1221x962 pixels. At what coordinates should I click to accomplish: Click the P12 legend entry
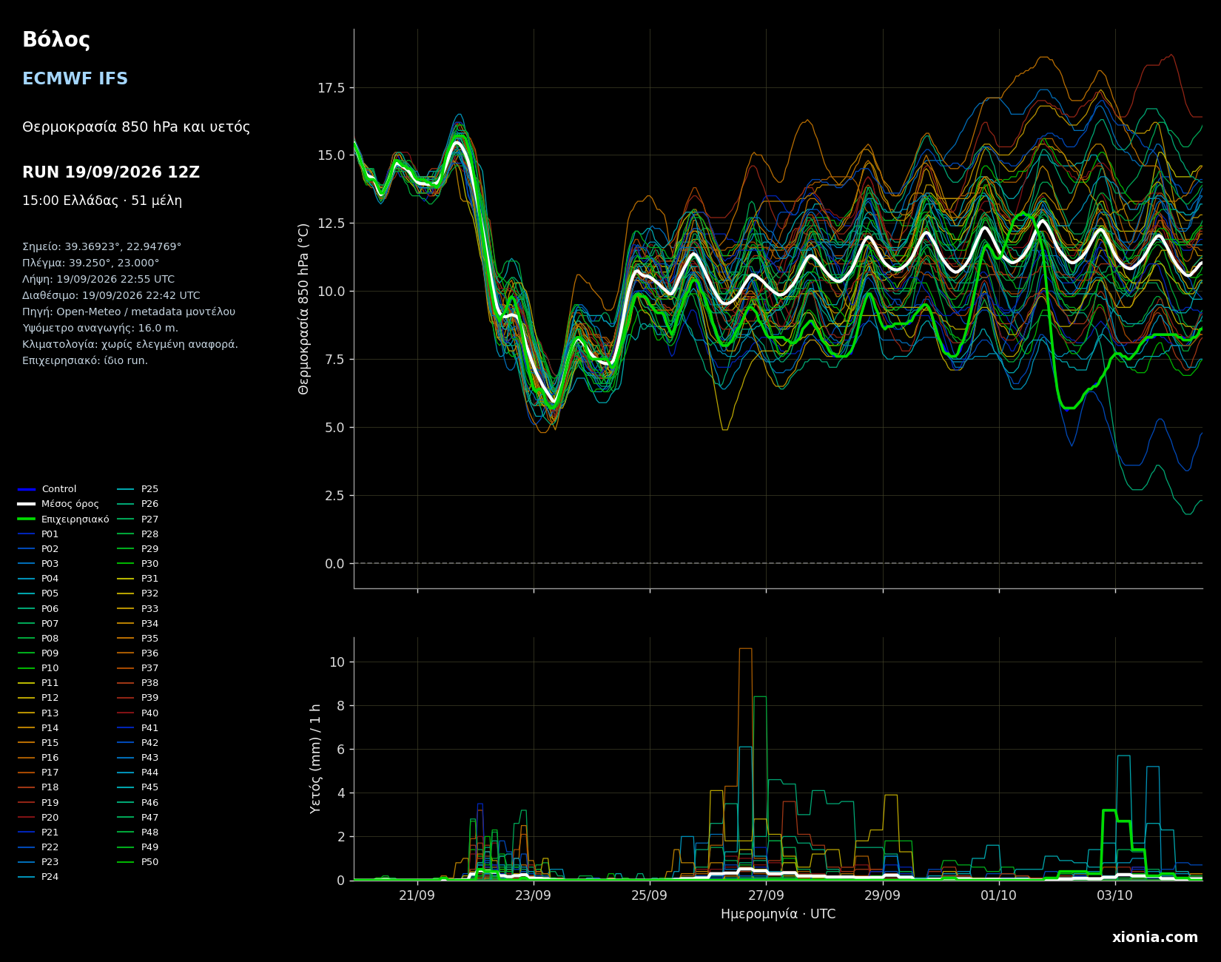click(38, 698)
